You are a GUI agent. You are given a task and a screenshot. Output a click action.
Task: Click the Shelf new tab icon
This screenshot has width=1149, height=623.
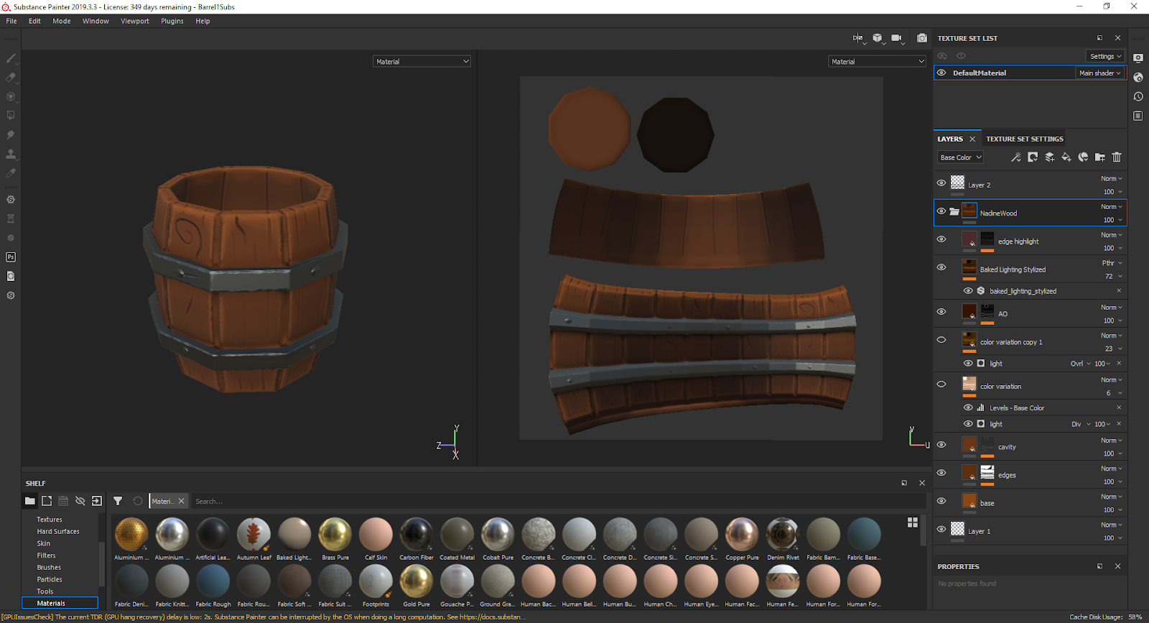pyautogui.click(x=47, y=501)
